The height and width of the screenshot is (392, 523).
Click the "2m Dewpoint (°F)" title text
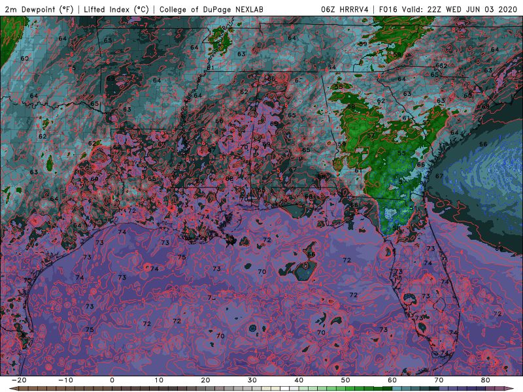39,10
